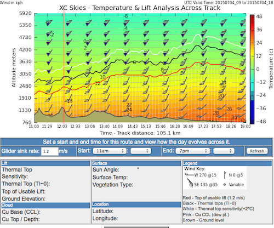This screenshot has width=274, height=228.
Task: Click the 'Legend' section header
Action: [227, 163]
